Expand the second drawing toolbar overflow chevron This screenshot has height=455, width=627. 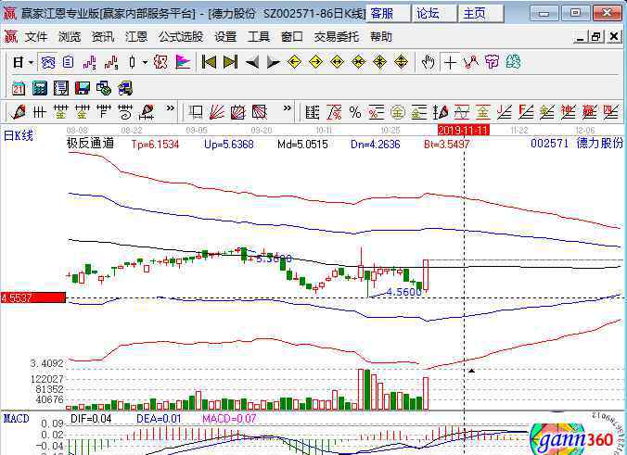(x=288, y=107)
